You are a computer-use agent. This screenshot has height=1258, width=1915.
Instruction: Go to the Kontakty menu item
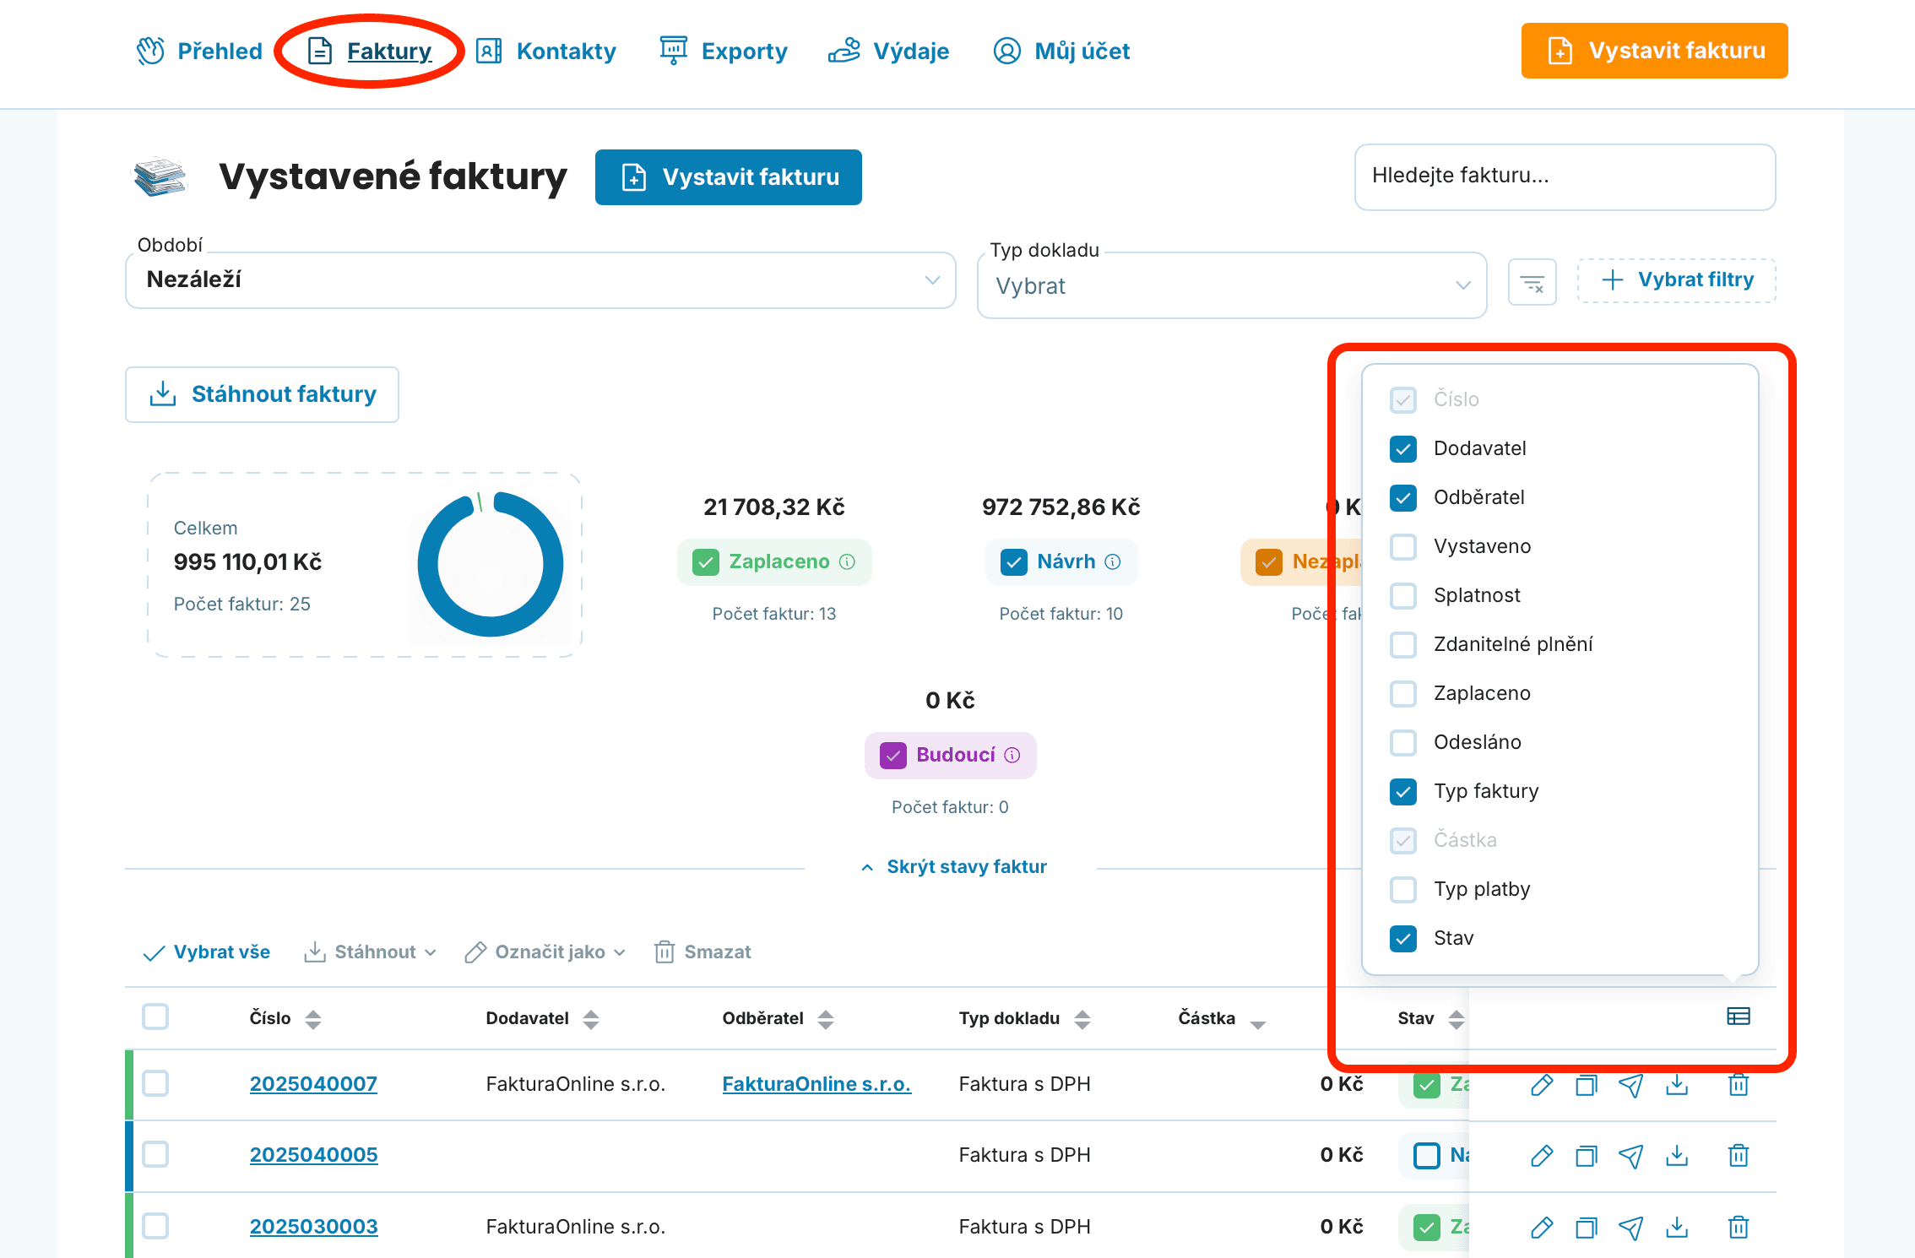tap(546, 51)
